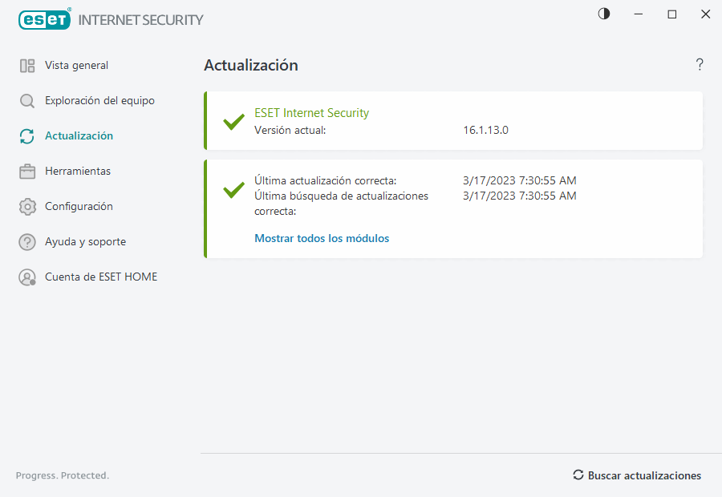Open Ayuda y soporte page
The image size is (722, 497).
tap(85, 242)
